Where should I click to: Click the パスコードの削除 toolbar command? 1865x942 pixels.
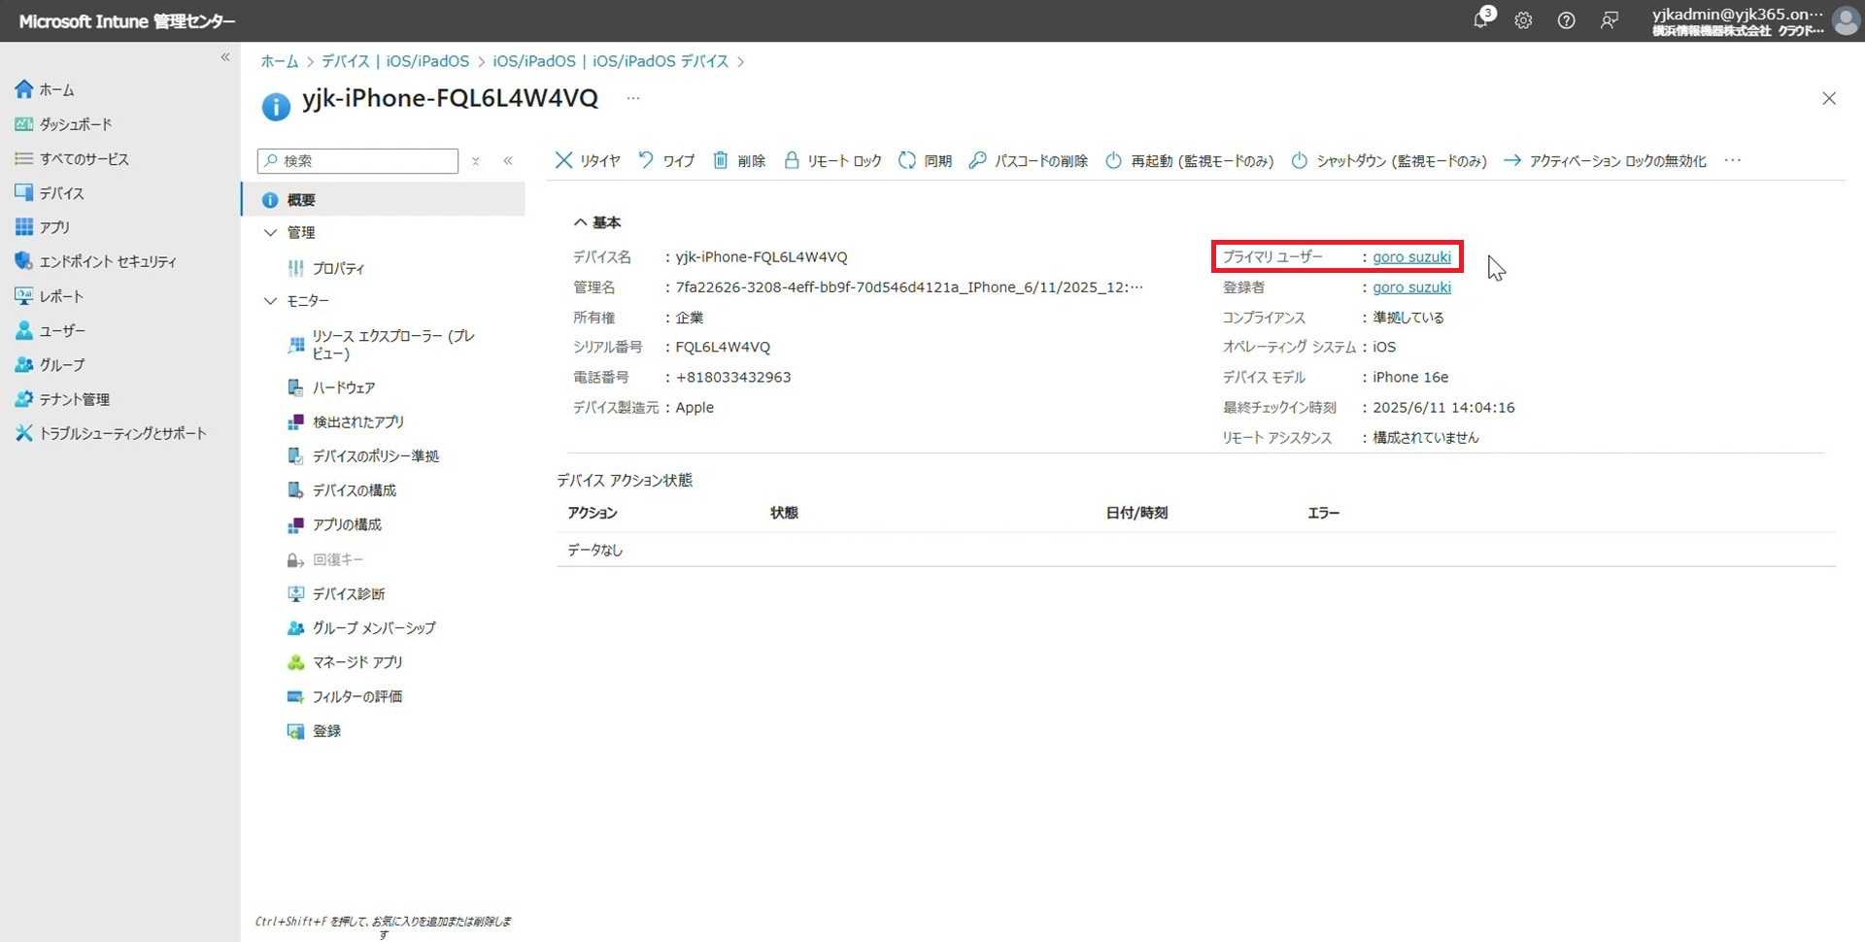click(1029, 160)
